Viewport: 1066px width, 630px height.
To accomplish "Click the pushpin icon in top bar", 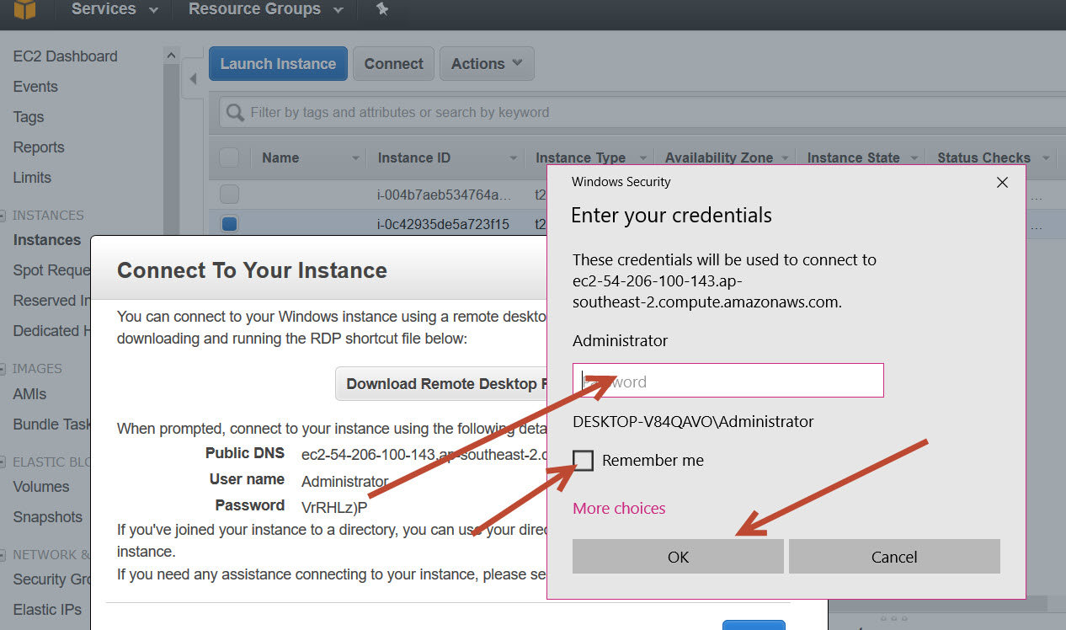I will (x=381, y=9).
